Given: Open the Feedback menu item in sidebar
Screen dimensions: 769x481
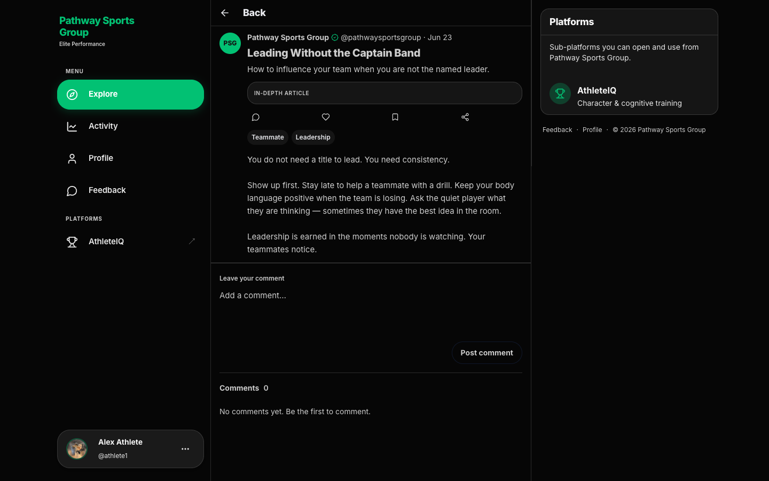Looking at the screenshot, I should click(130, 191).
